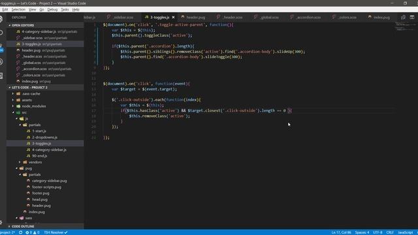Open 1-start.js in the file tree
The width and height of the screenshot is (418, 235).
pos(39,131)
